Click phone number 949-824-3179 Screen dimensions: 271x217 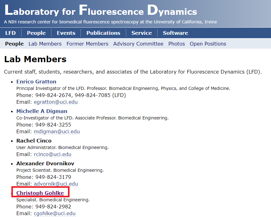53,177
